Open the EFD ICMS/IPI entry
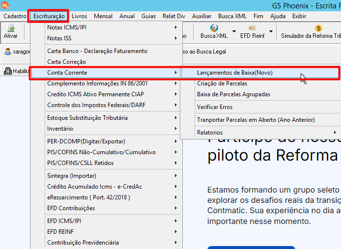Viewport: 341px width, 249px height. 106,221
